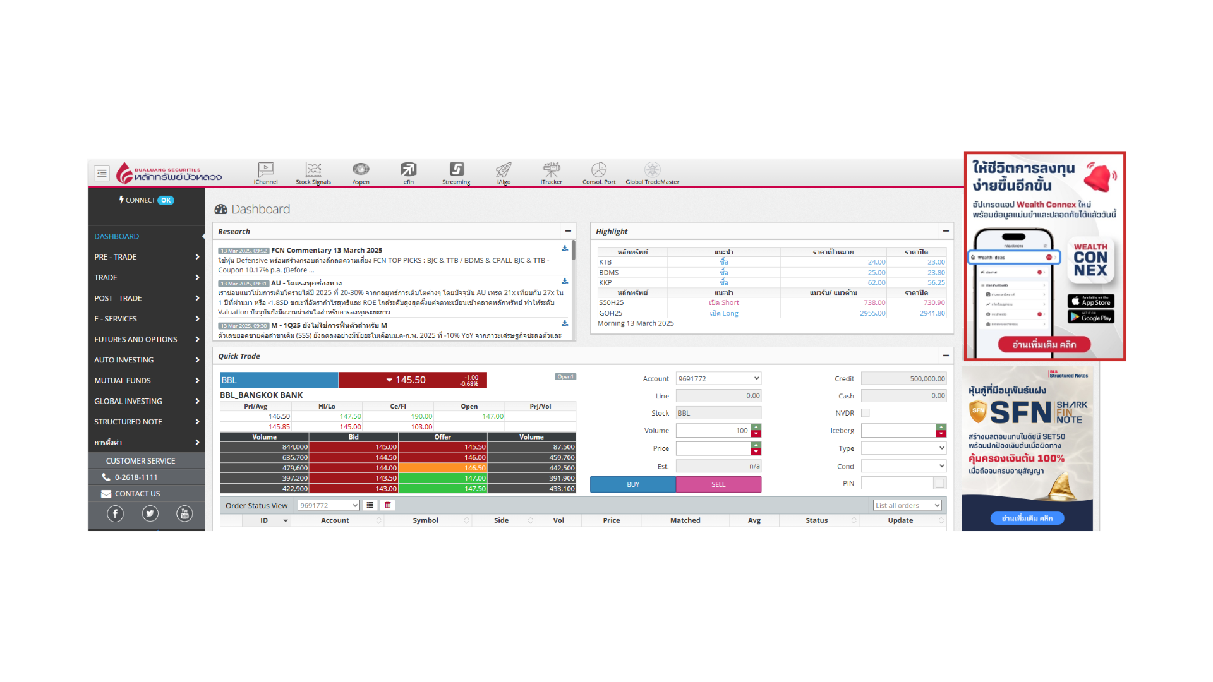
Task: Expand the E - SERVICES menu
Action: tap(147, 319)
